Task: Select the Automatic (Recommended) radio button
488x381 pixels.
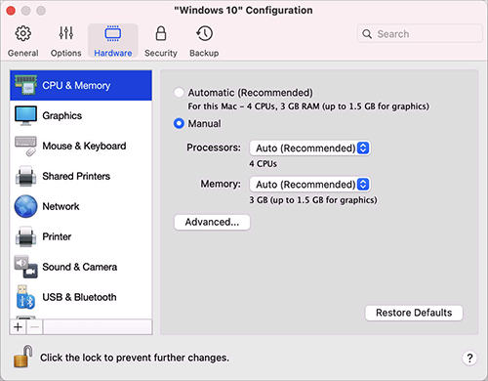Action: point(179,93)
